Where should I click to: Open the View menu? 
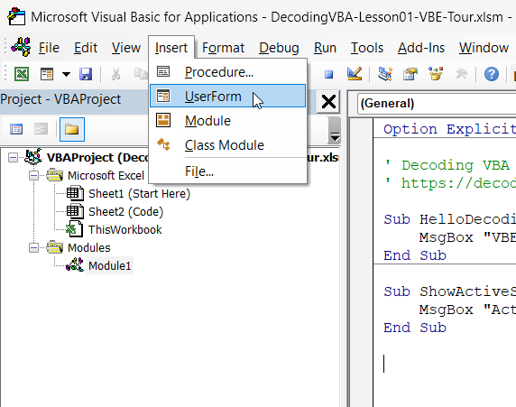(126, 48)
